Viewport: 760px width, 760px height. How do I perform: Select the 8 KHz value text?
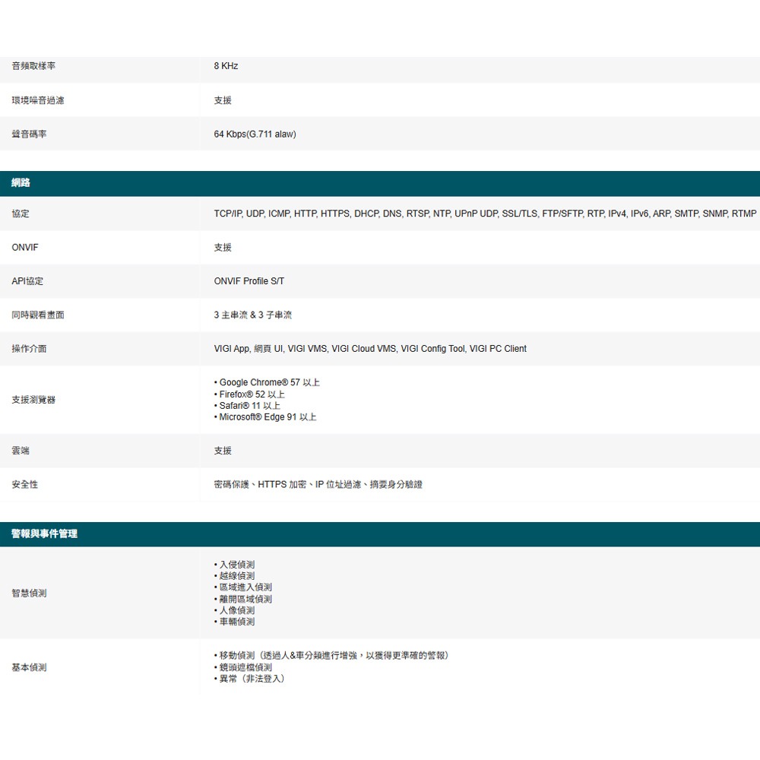coord(226,67)
